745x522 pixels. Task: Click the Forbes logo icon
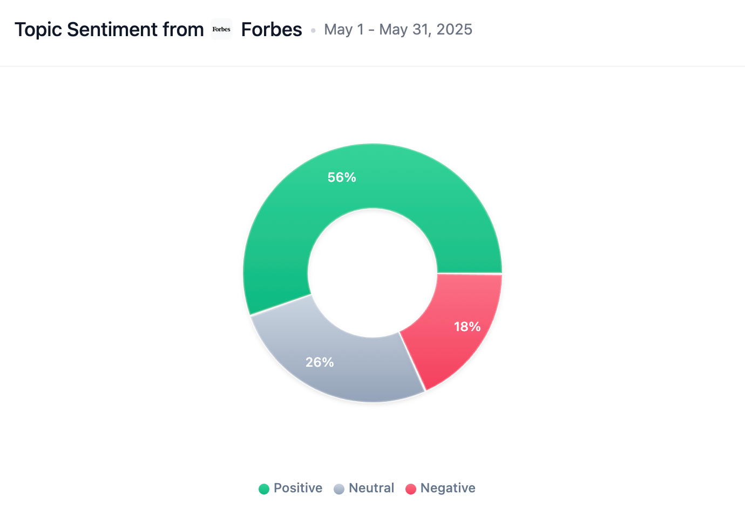tap(221, 30)
